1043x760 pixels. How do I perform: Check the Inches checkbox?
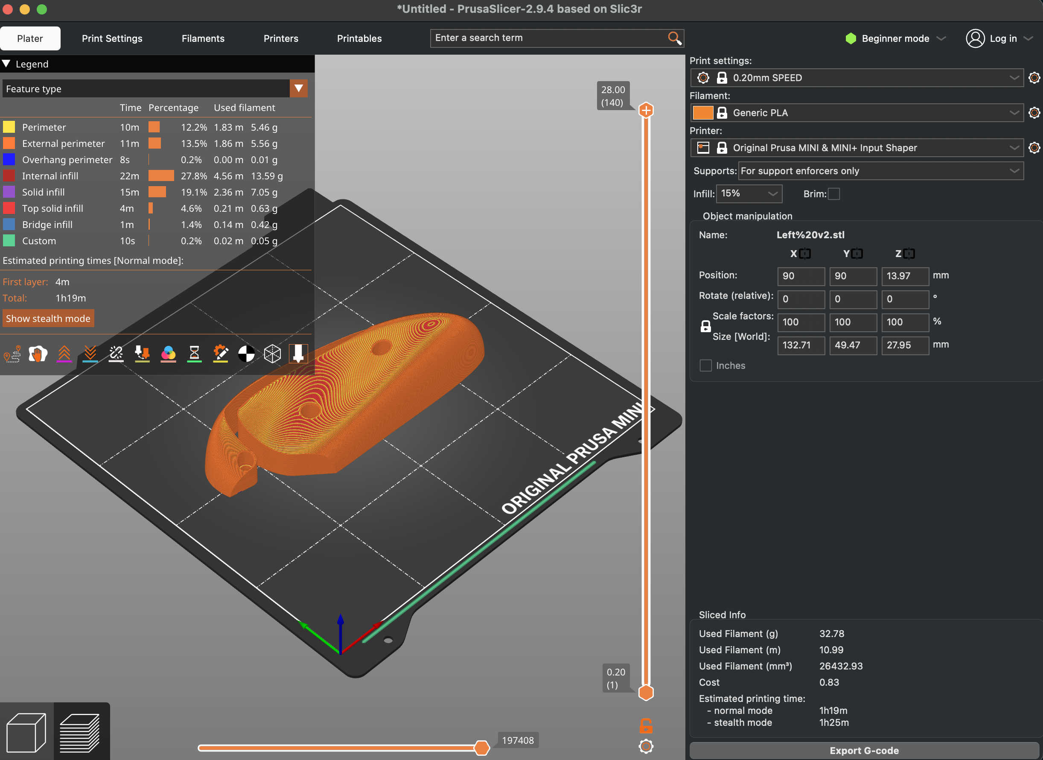705,366
